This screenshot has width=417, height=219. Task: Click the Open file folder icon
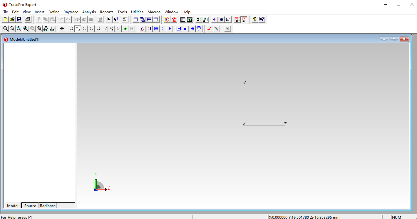coord(12,20)
